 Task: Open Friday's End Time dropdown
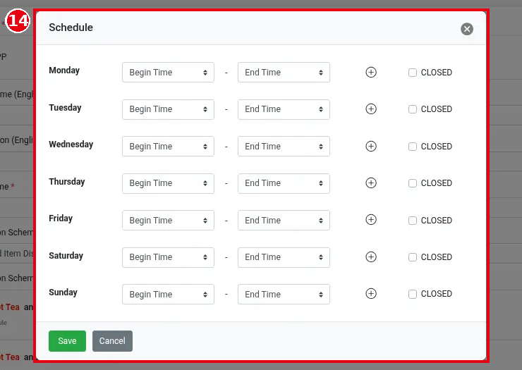coord(284,220)
